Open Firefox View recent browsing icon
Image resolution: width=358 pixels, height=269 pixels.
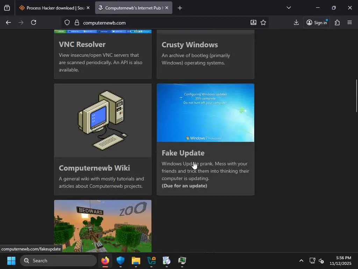pyautogui.click(x=7, y=8)
